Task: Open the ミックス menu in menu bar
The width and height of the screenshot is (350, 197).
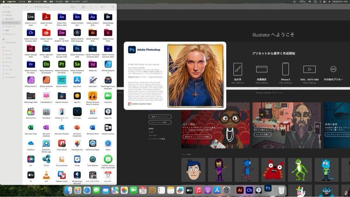Action: [x=59, y=1]
